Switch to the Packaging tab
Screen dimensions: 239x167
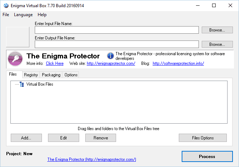coord(51,75)
